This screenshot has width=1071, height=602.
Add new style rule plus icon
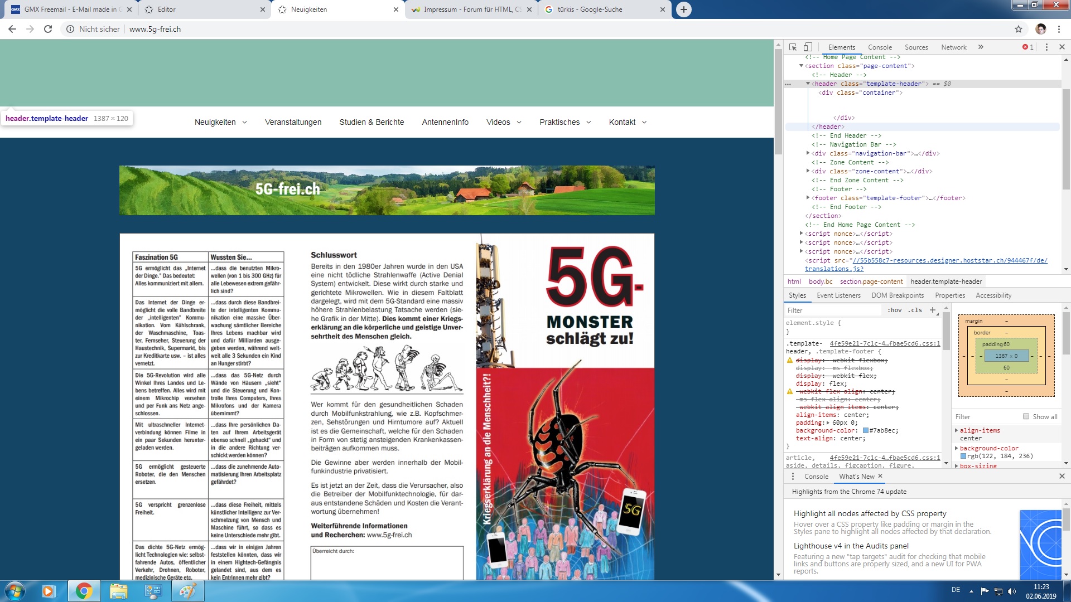933,310
